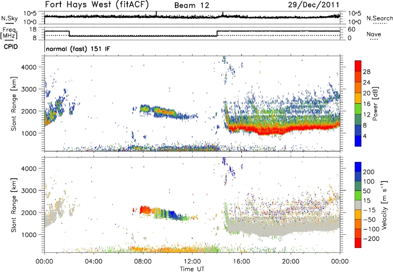Click the '-100' label on velocity colorbar
Viewport: 393px width, 272px height.
[x=371, y=229]
